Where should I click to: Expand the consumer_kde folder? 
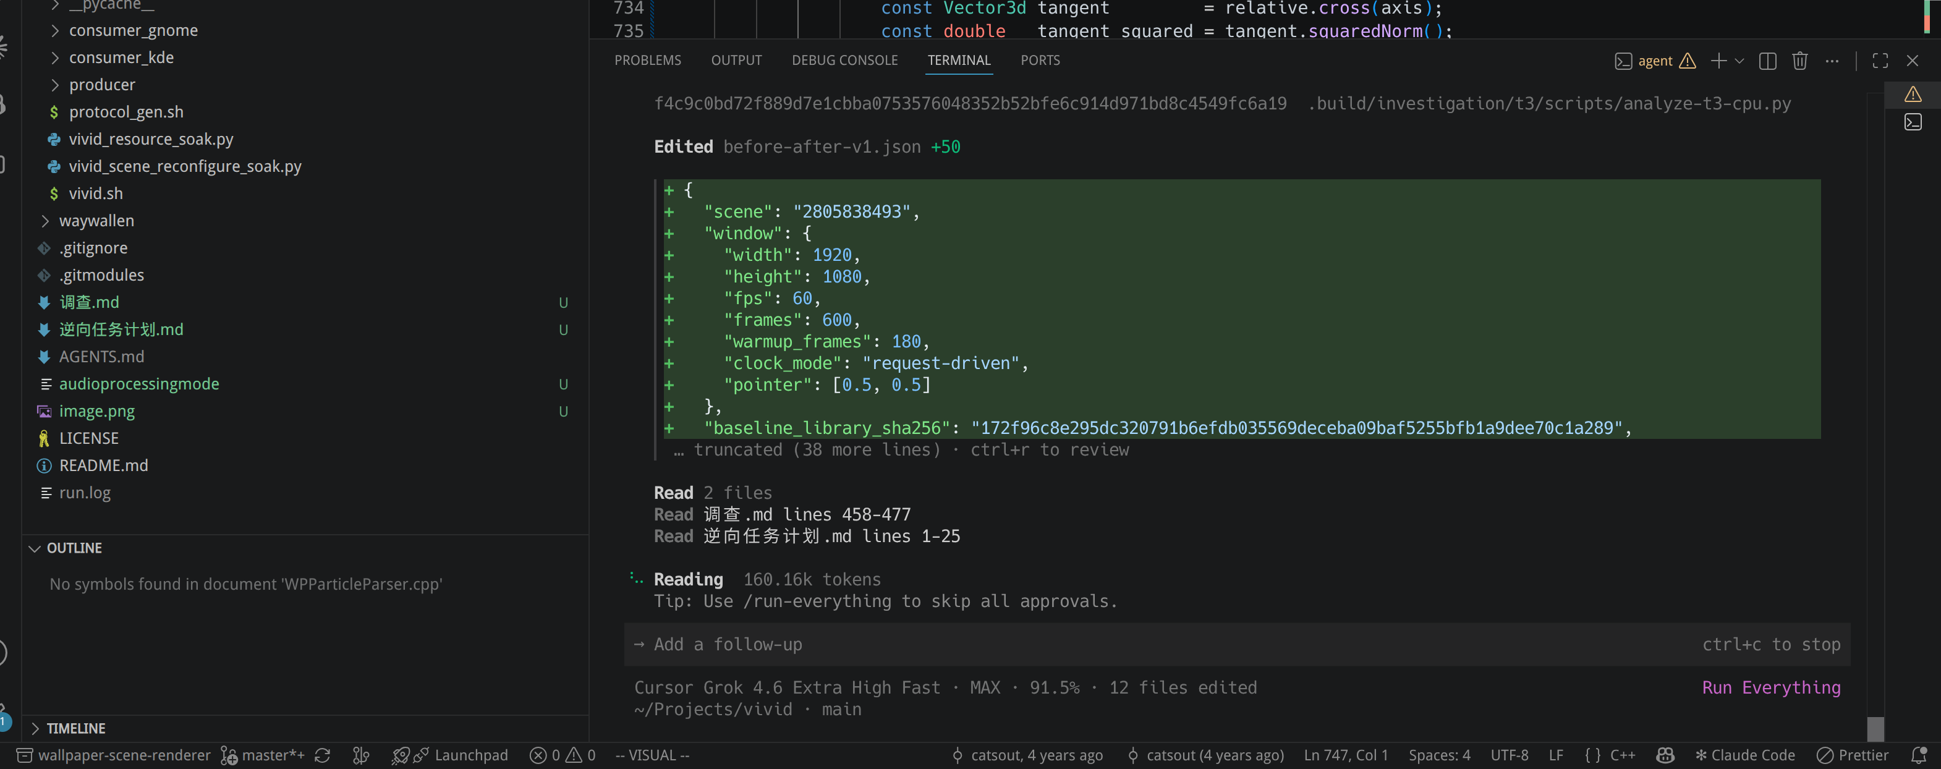(121, 57)
